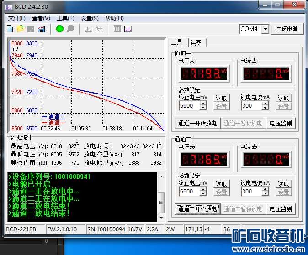Image resolution: width=308 pixels, height=255 pixels.
Task: Click the purple bar chart toolbar icon
Action: click(128, 29)
